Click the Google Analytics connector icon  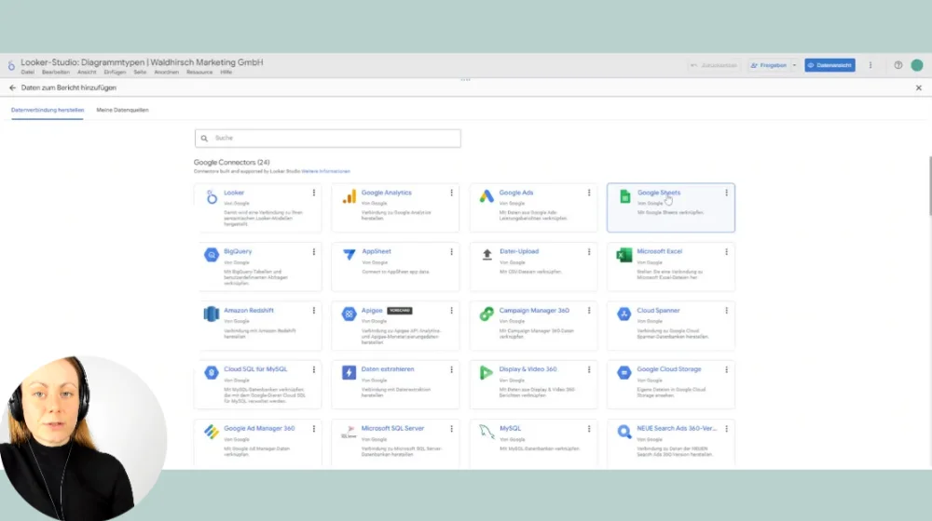[x=349, y=197]
